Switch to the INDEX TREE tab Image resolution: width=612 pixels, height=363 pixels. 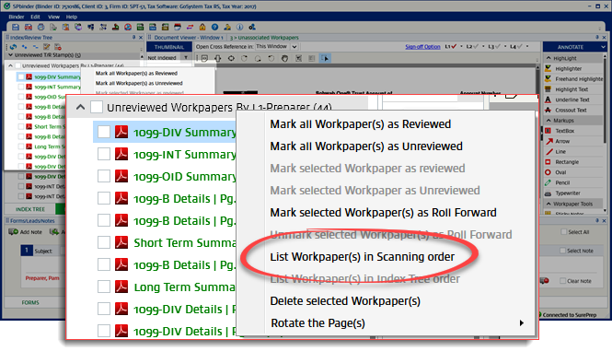(30, 209)
